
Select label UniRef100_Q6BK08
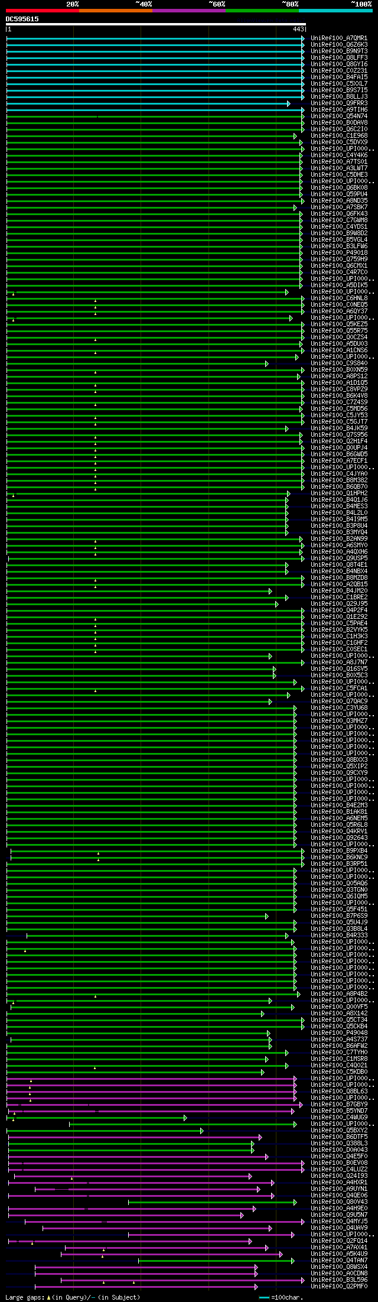(339, 188)
